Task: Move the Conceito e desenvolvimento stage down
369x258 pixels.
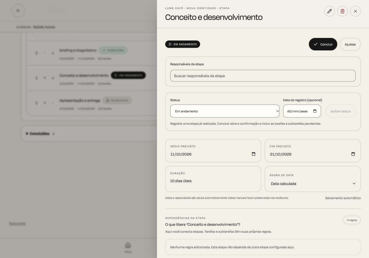Action: coord(53,78)
